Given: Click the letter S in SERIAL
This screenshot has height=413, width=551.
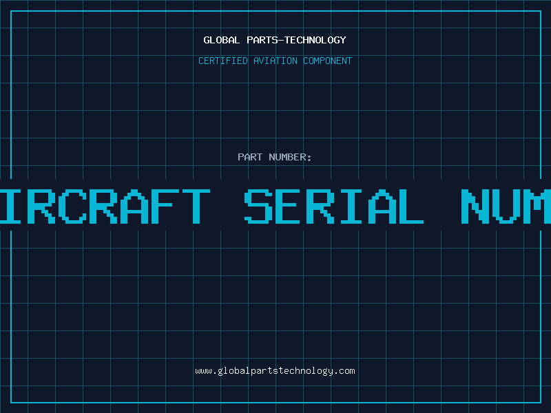Looking at the screenshot, I should pos(258,206).
